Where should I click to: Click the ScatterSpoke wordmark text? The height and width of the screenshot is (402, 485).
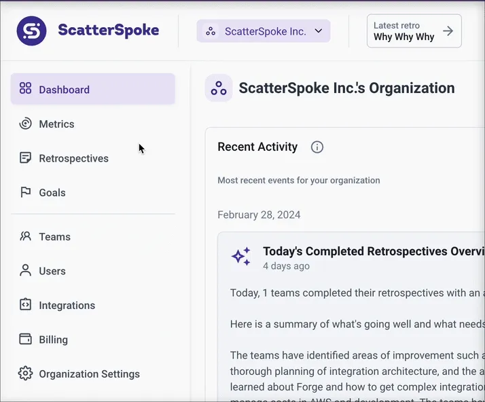(109, 31)
